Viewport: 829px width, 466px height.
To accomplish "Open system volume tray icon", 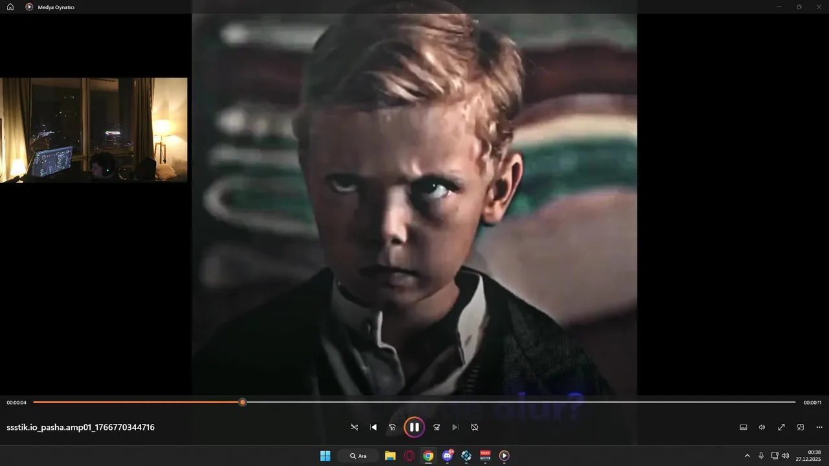I will 786,456.
